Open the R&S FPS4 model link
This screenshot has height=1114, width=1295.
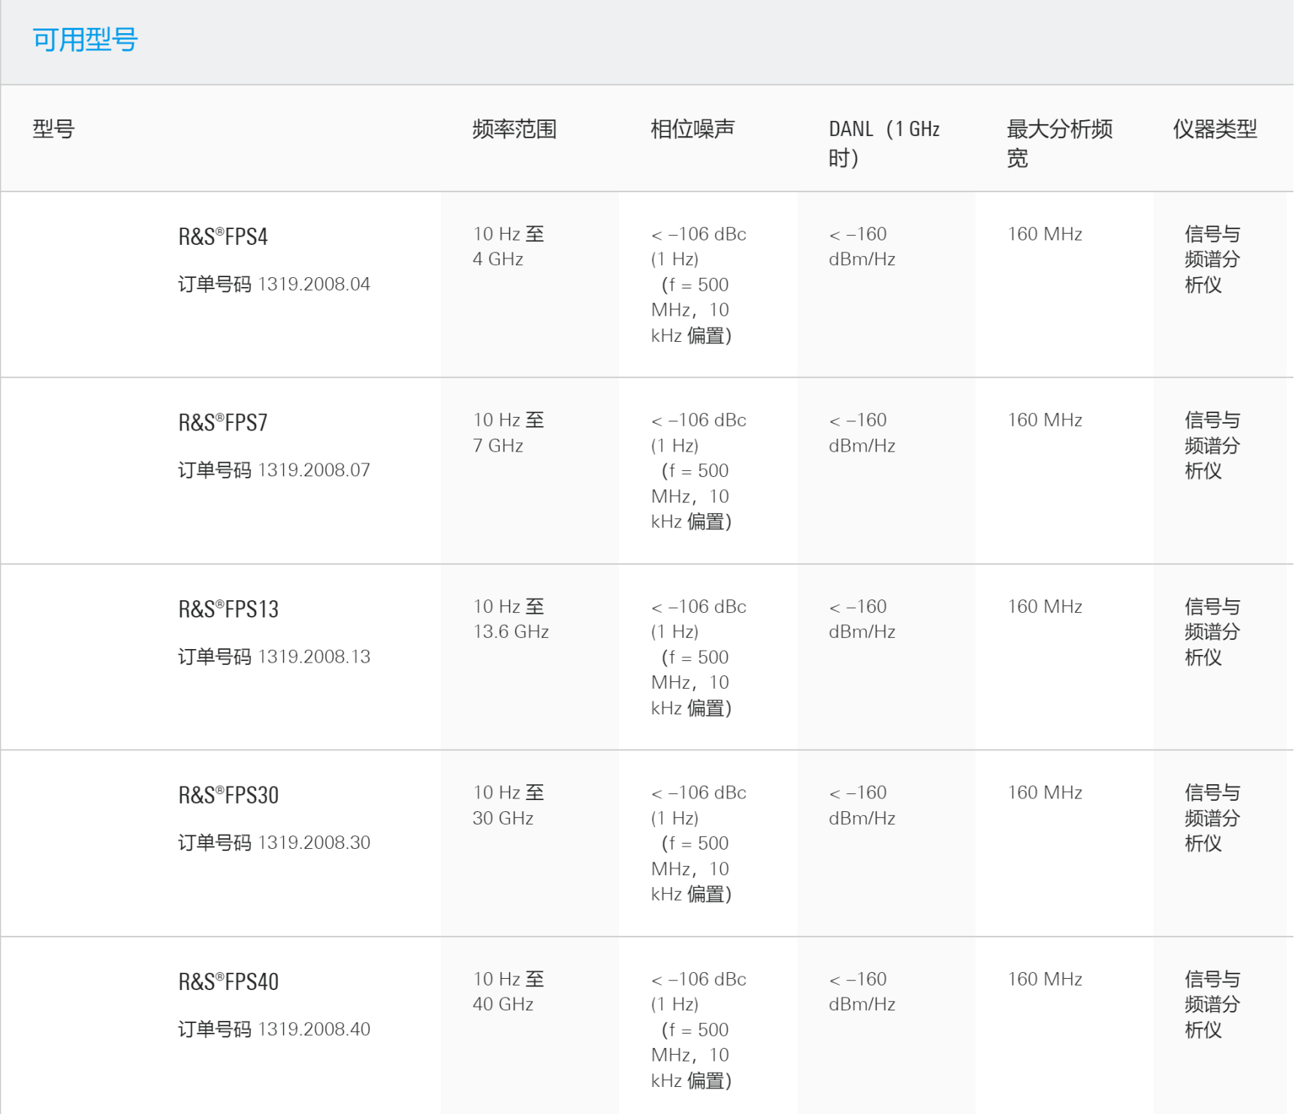[x=223, y=237]
